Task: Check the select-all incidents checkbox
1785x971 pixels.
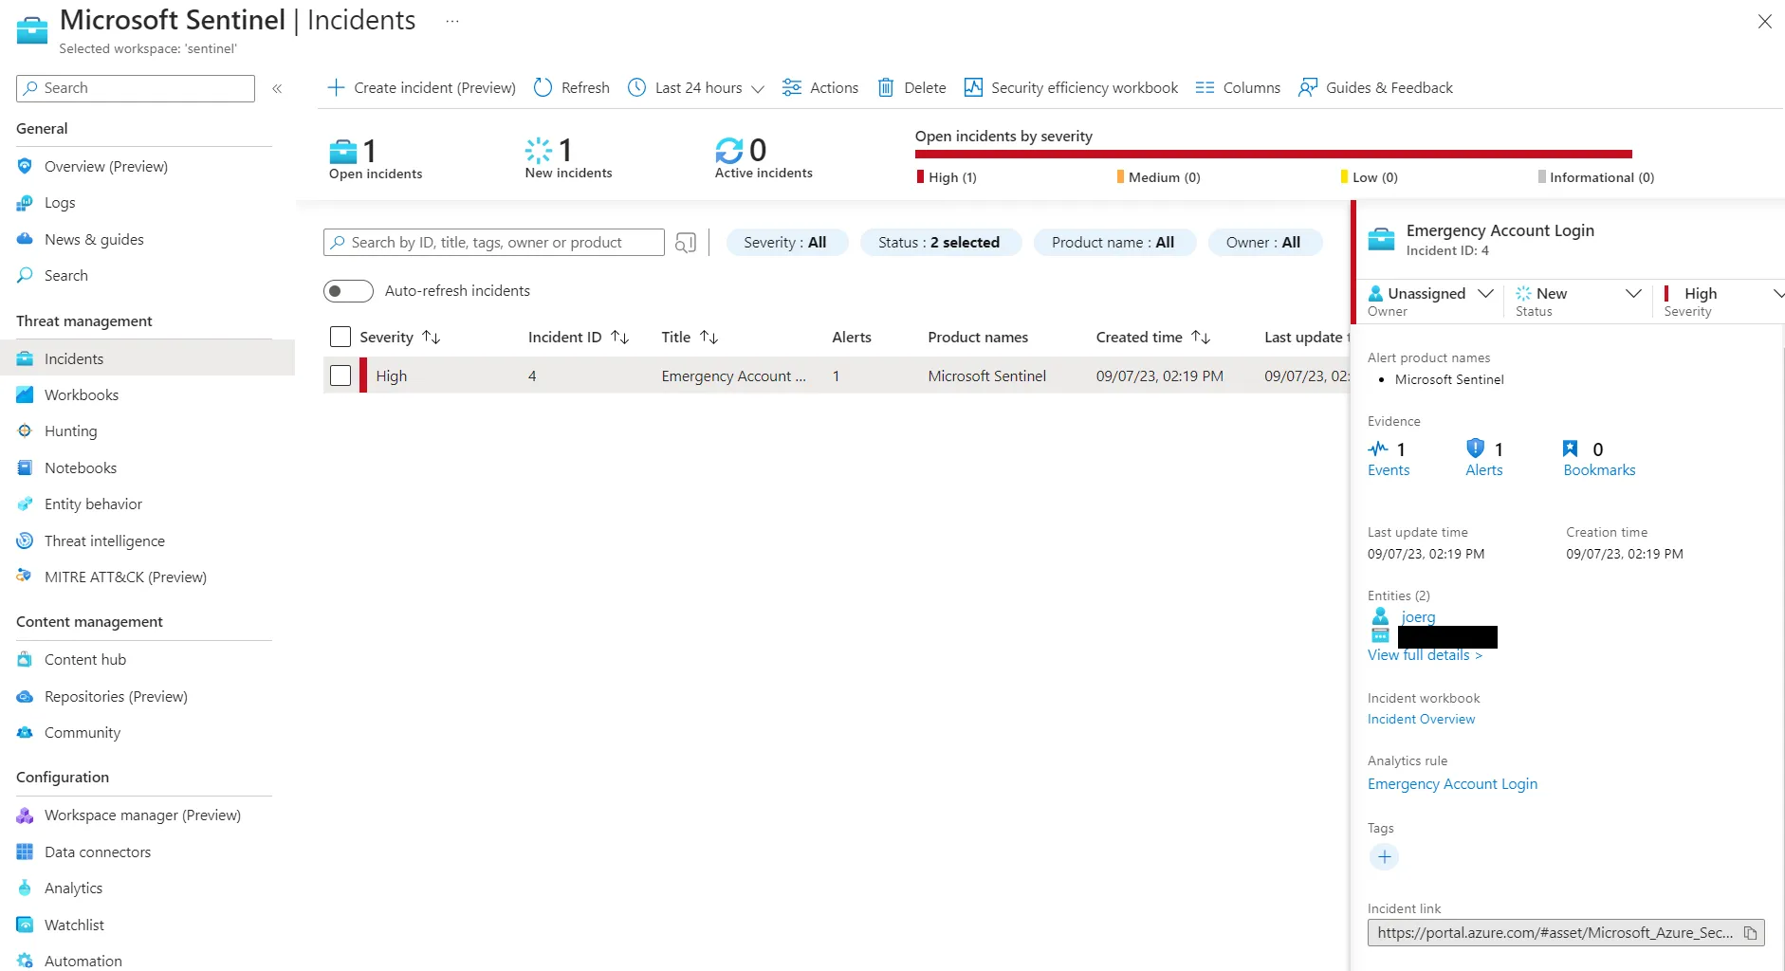Action: pos(340,337)
